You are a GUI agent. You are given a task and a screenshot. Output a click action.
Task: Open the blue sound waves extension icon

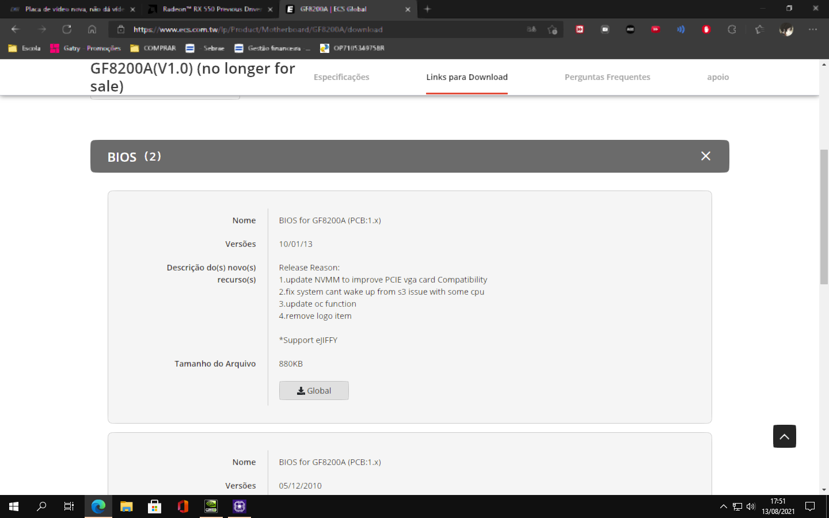[681, 29]
